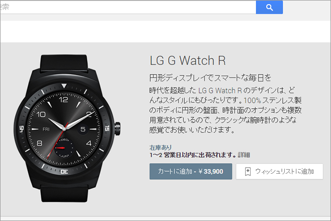Click the 円形ディスプレイでスマートな毎日を subtitle
The height and width of the screenshot is (221, 331).
(x=210, y=78)
